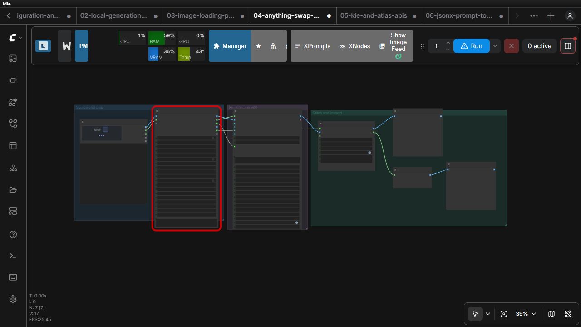
Task: Open the hierarchy tree sidebar icon
Action: tap(13, 168)
